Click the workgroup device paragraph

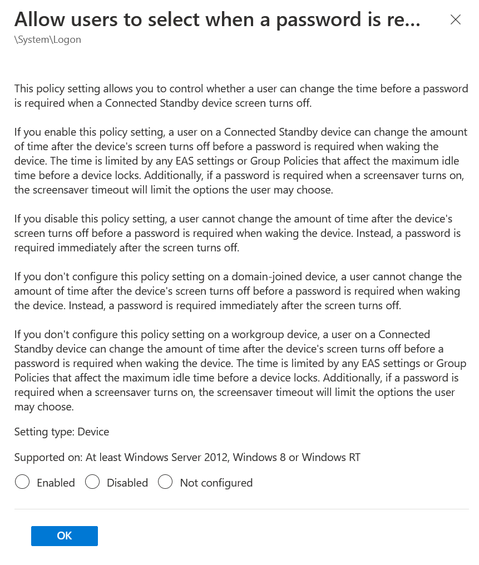pos(239,370)
